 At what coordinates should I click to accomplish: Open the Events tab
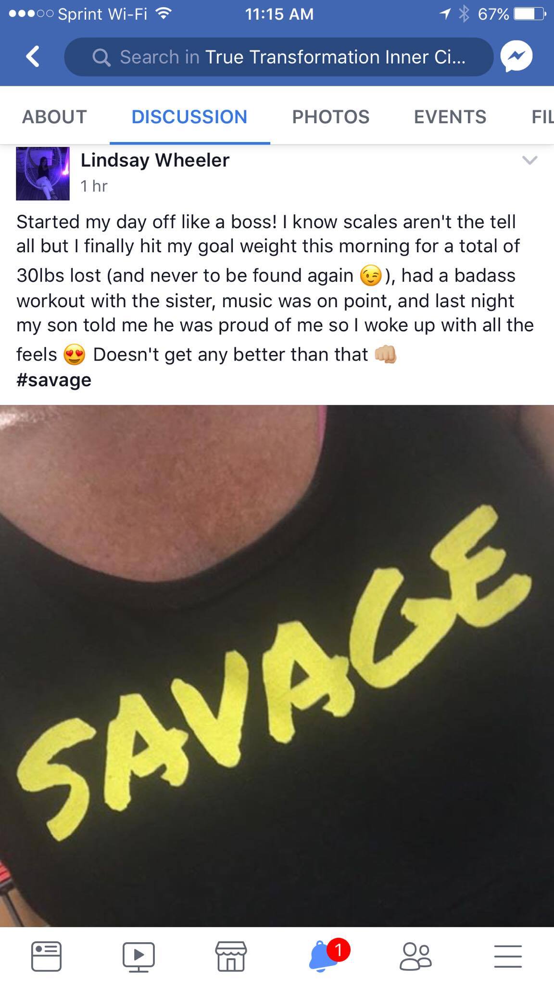pos(450,117)
